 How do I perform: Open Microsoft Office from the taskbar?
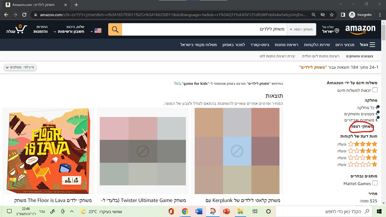(171, 211)
